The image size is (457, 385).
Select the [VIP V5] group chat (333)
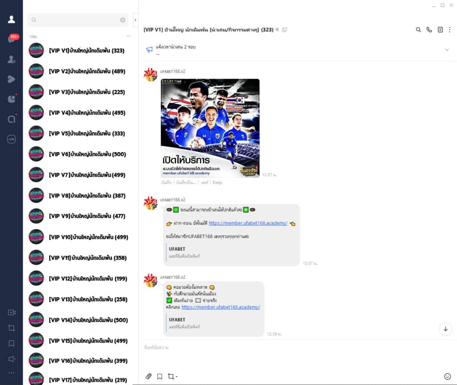coord(80,133)
